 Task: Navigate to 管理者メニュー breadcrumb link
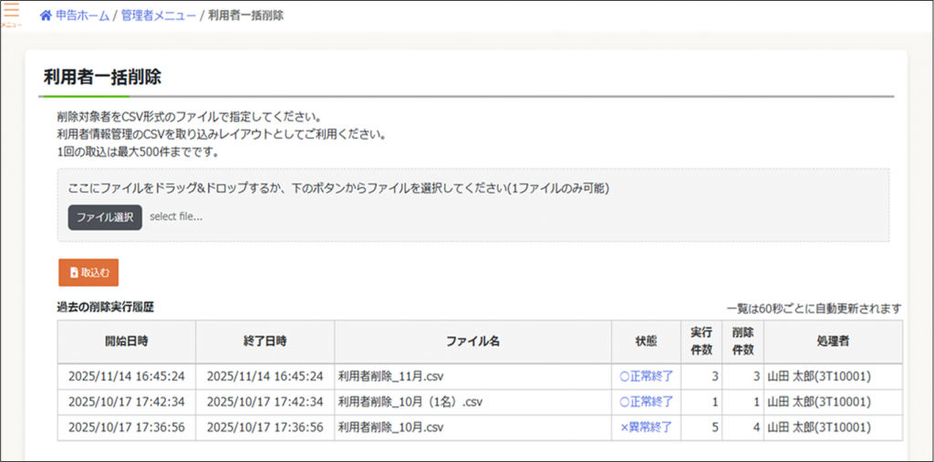pyautogui.click(x=158, y=16)
